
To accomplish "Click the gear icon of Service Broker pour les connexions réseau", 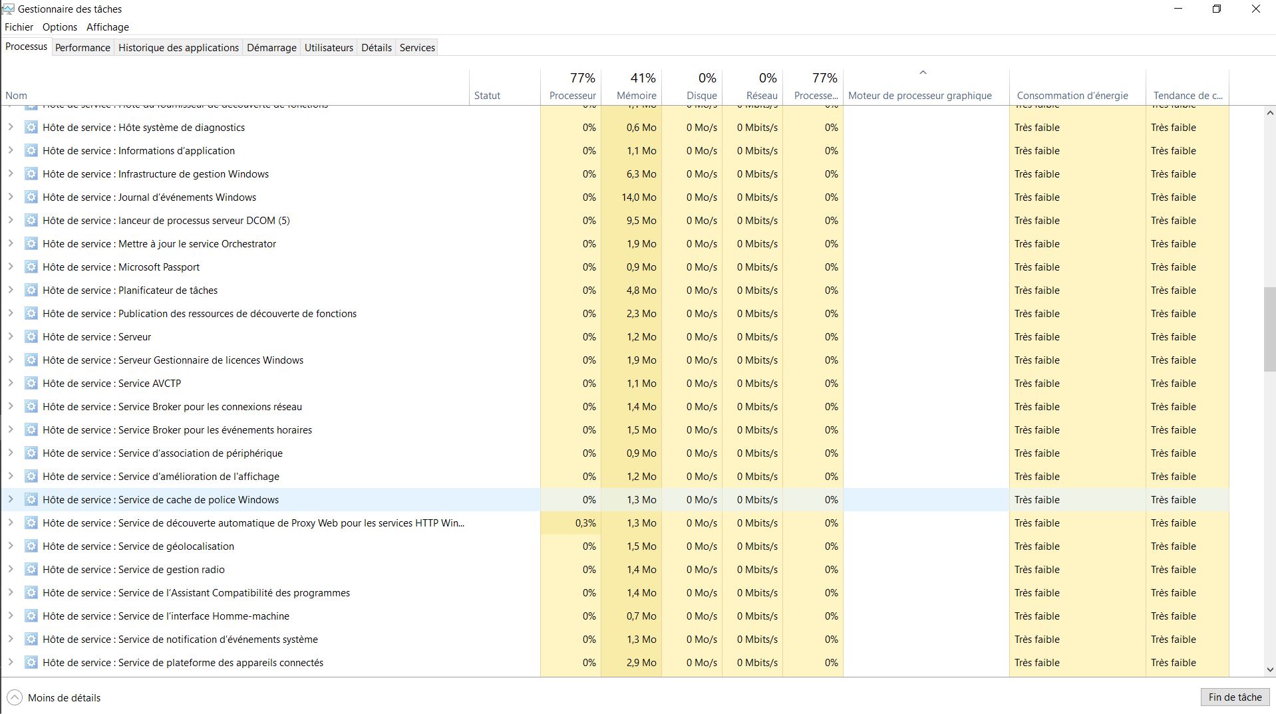I will click(31, 407).
